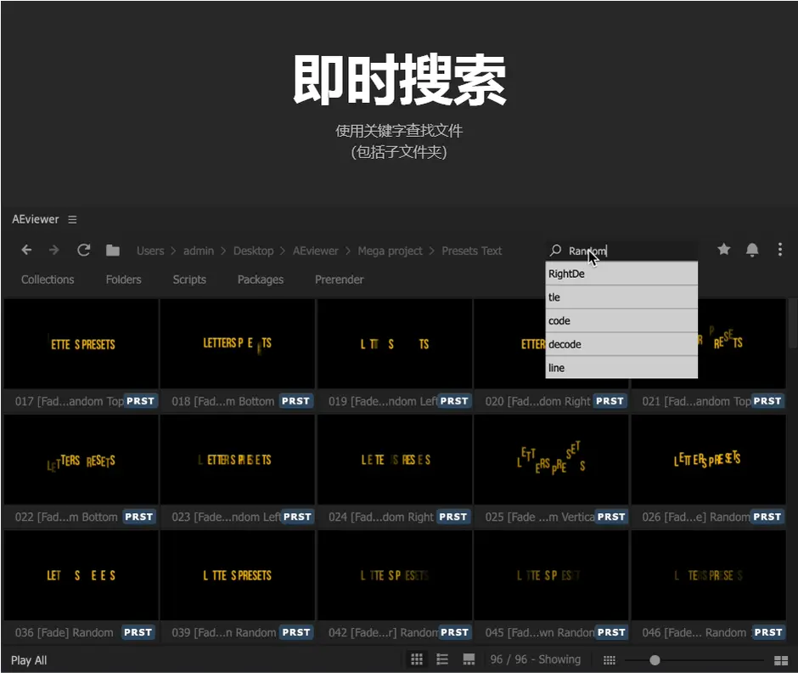Select preset thumbnail 046 Random
798x673 pixels.
coord(708,575)
